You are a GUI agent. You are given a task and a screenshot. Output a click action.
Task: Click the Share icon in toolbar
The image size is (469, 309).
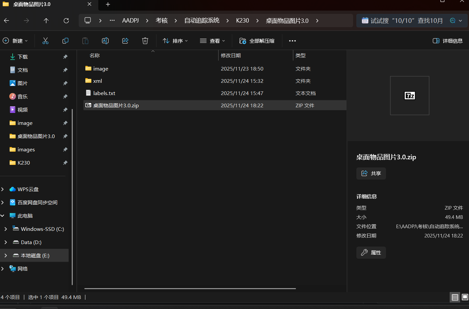[125, 41]
